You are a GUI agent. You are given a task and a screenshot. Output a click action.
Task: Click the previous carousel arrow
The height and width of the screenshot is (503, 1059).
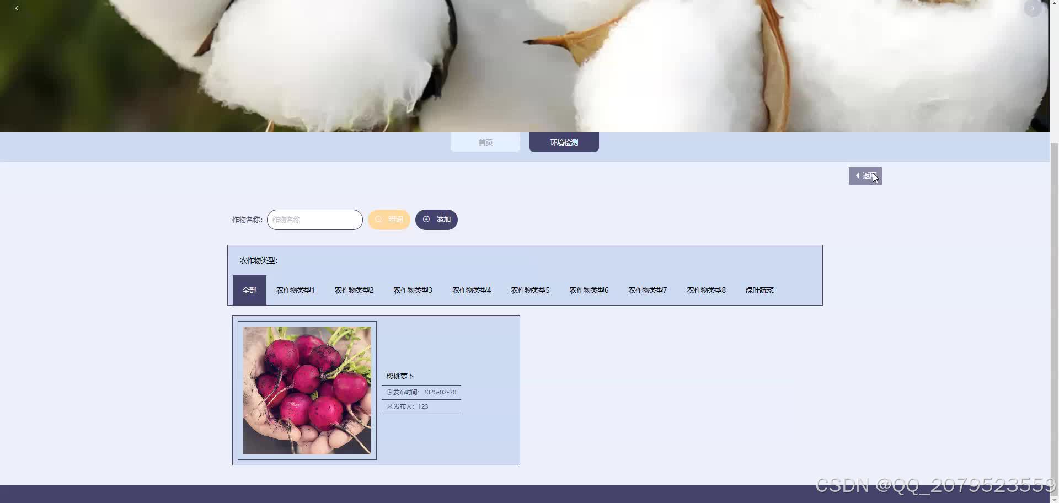[17, 8]
